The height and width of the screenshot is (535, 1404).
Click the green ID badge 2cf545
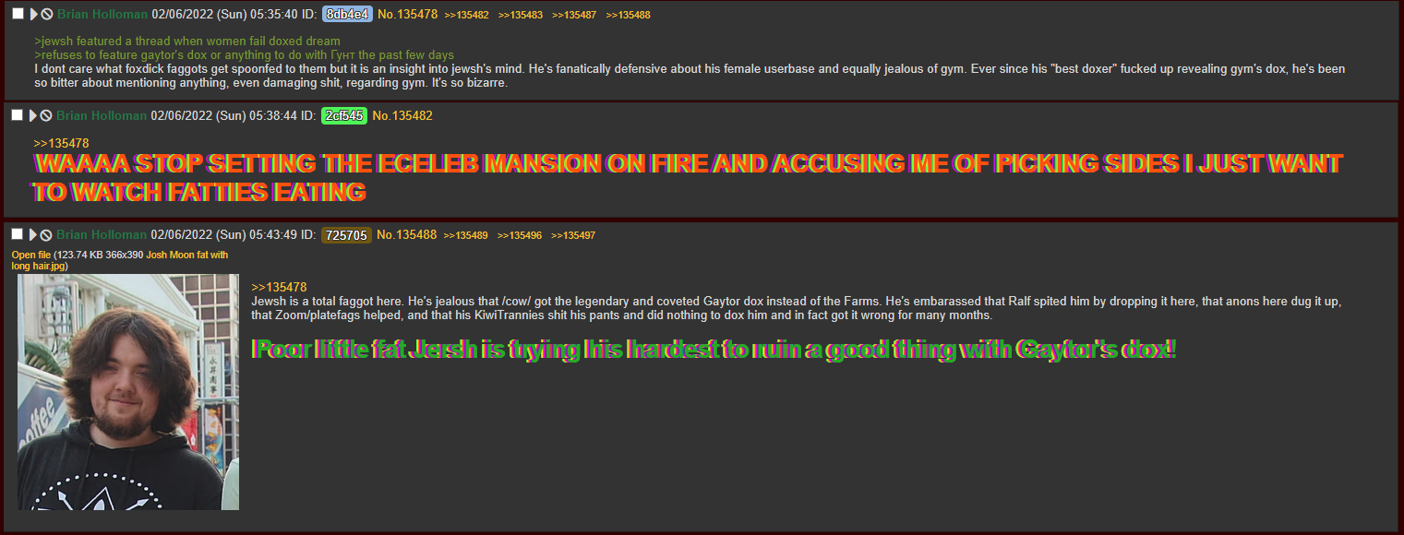[344, 116]
